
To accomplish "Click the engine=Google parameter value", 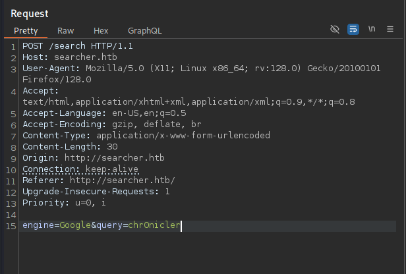I will (x=75, y=225).
